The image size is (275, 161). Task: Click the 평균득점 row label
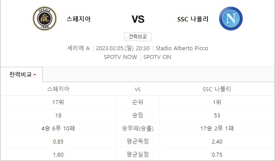coord(137,141)
